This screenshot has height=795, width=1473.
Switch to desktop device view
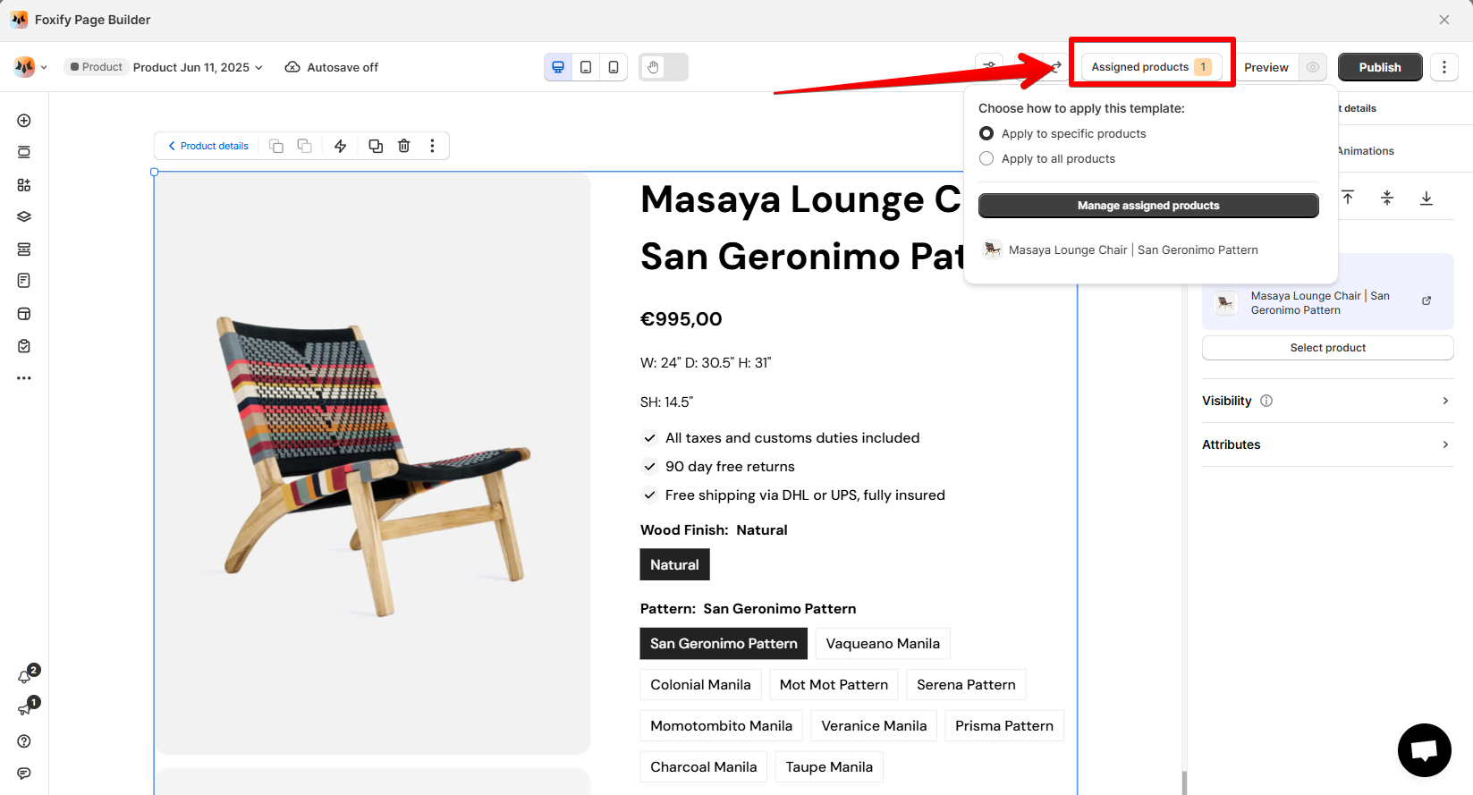pos(558,67)
